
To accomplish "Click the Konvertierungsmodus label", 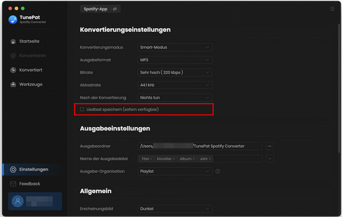I will [x=102, y=47].
